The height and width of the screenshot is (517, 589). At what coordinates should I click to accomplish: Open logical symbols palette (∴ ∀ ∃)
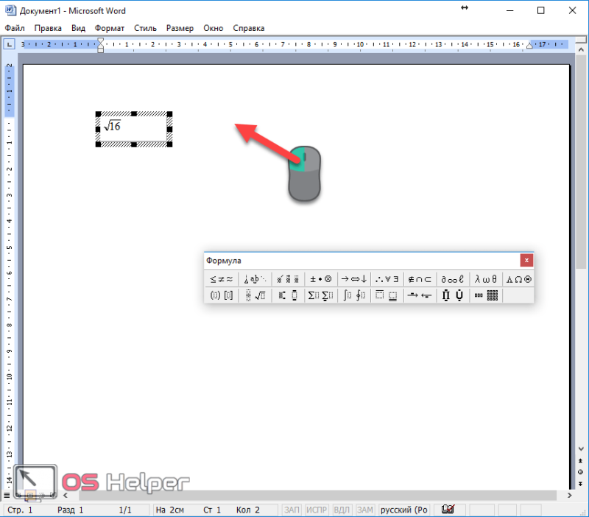(x=387, y=279)
